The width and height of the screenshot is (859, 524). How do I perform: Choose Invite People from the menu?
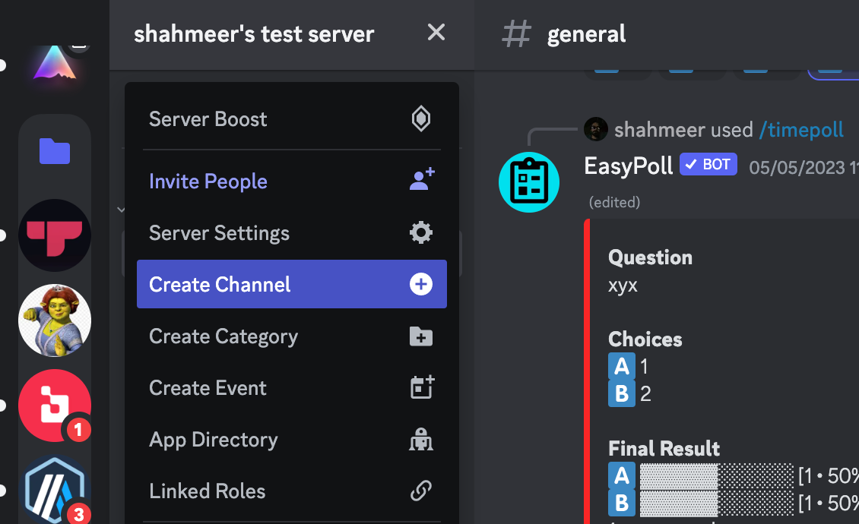click(x=291, y=182)
